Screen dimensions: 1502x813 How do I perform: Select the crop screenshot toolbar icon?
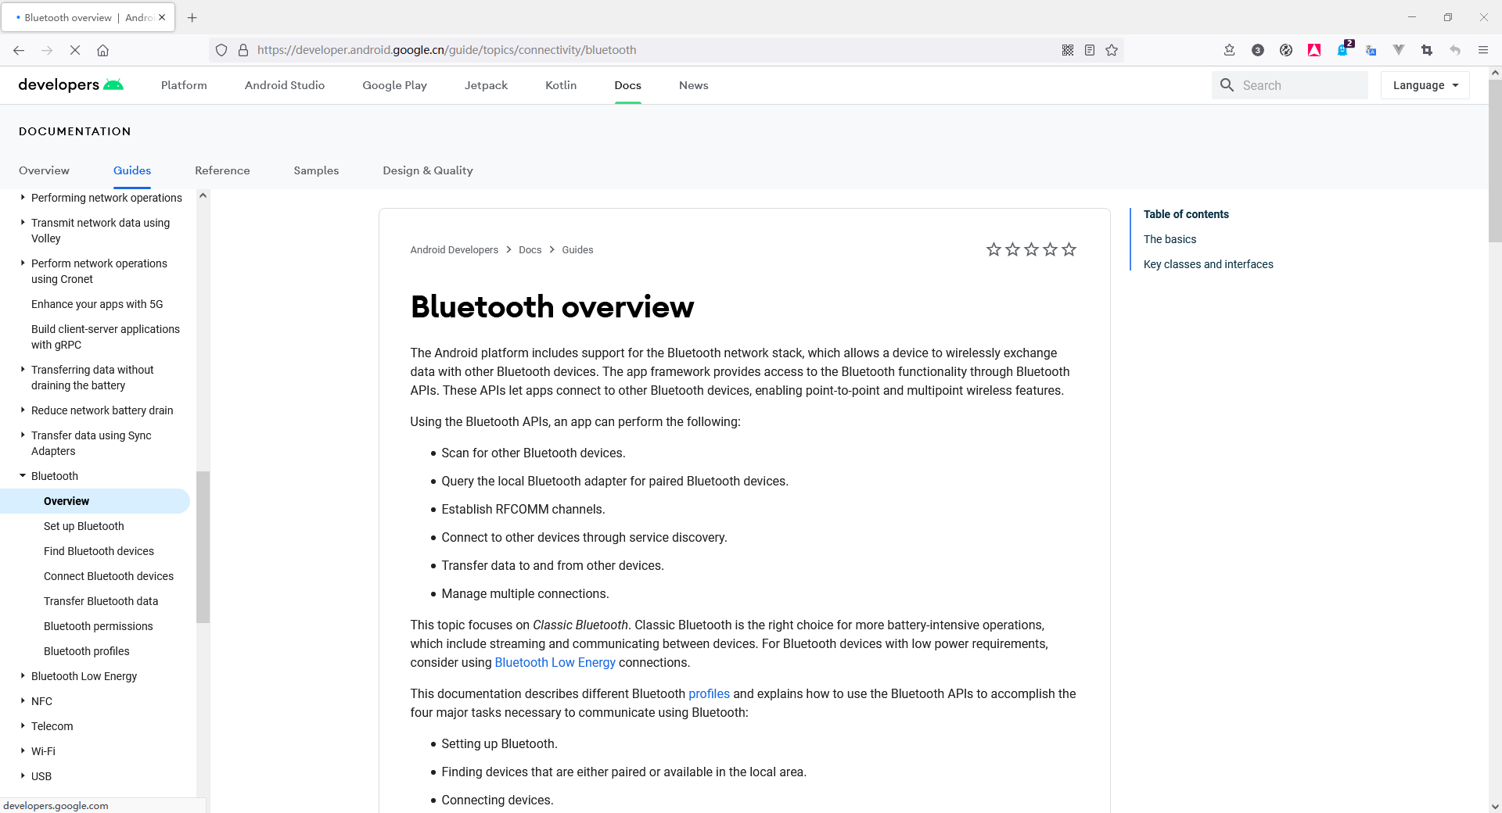[x=1427, y=50]
